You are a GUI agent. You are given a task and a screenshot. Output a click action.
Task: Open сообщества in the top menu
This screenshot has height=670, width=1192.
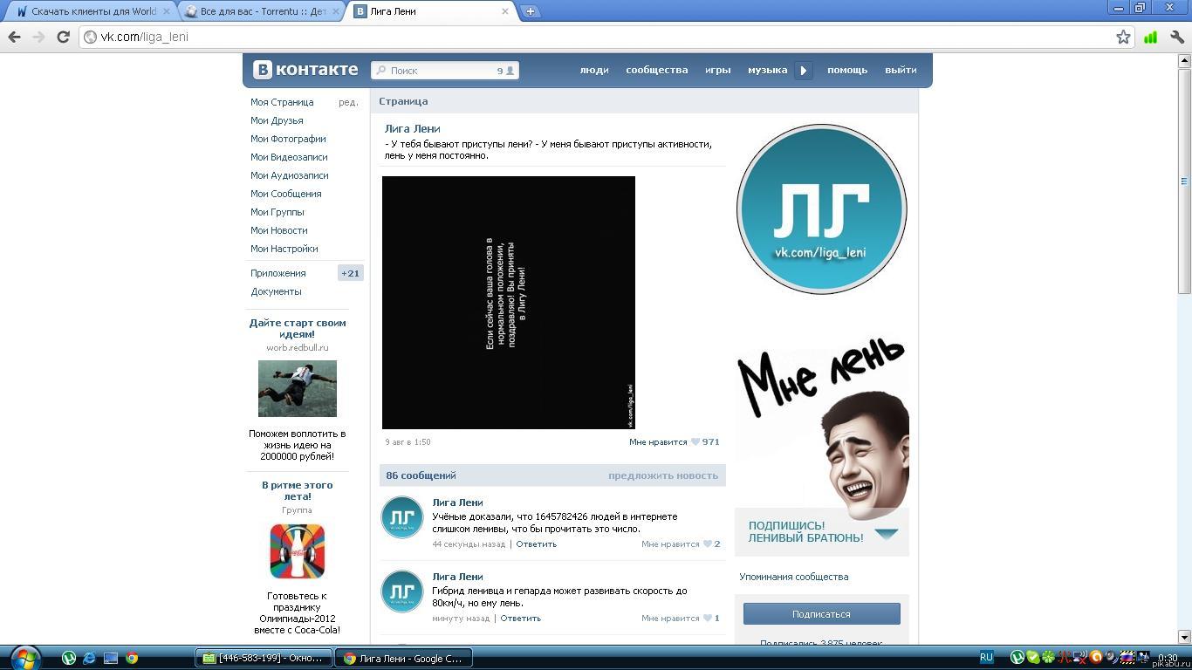[656, 70]
